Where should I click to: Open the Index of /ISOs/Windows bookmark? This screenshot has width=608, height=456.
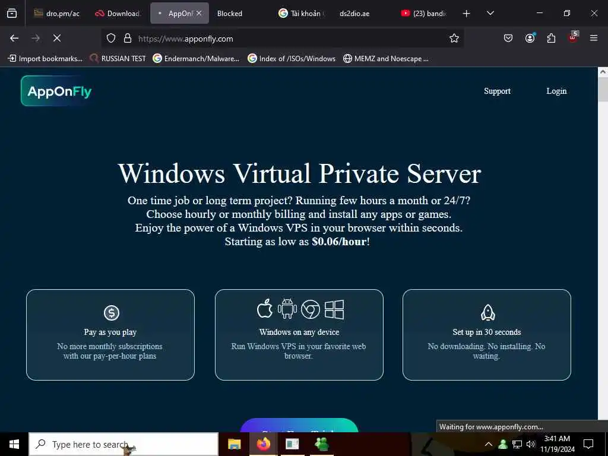point(292,59)
